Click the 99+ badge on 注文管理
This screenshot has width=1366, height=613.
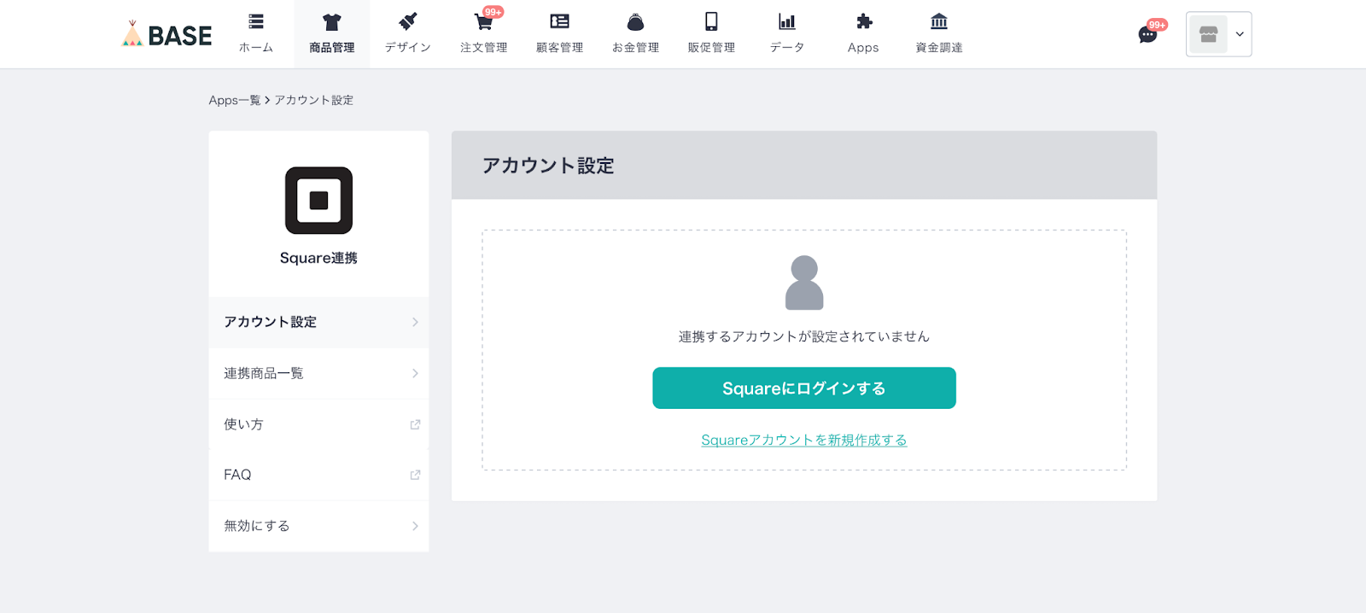(x=493, y=12)
